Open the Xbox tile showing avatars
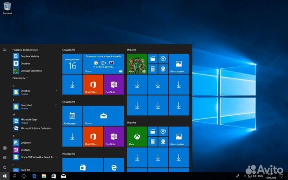 137,64
